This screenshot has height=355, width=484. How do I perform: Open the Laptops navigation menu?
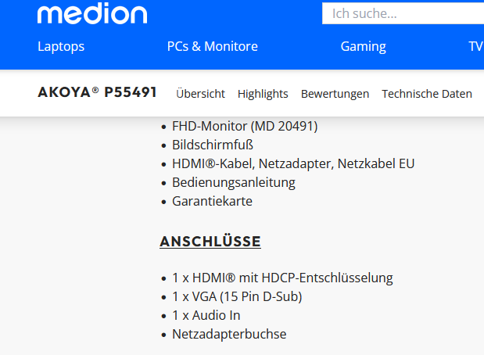[61, 47]
